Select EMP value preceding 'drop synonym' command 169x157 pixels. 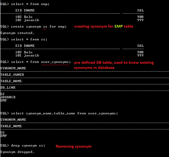pyautogui.click(x=3, y=136)
